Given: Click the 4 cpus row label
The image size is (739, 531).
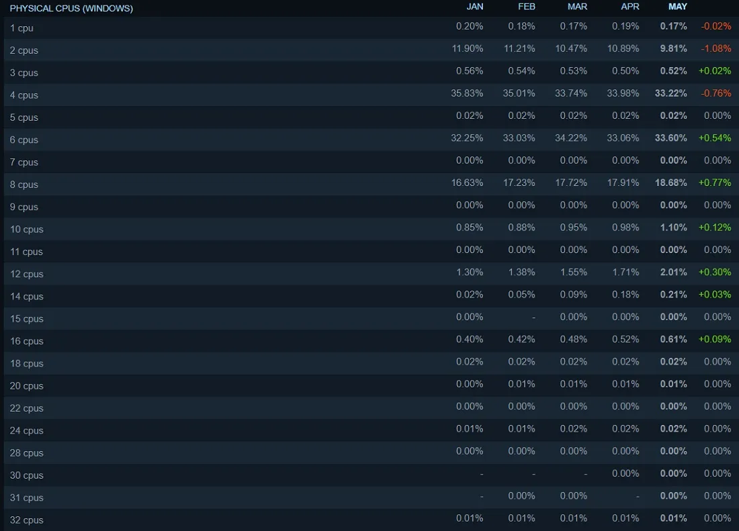Looking at the screenshot, I should [x=24, y=95].
